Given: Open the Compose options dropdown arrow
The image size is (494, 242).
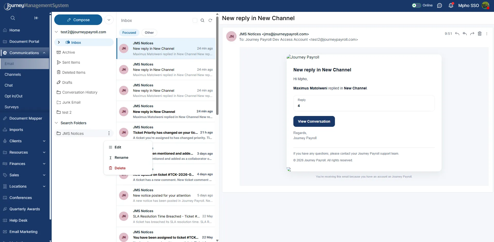Looking at the screenshot, I should pyautogui.click(x=109, y=20).
